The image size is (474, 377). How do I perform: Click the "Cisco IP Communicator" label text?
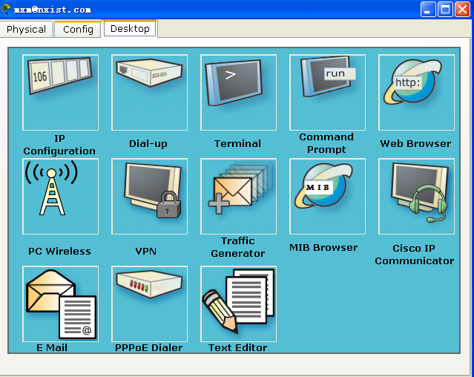point(415,255)
